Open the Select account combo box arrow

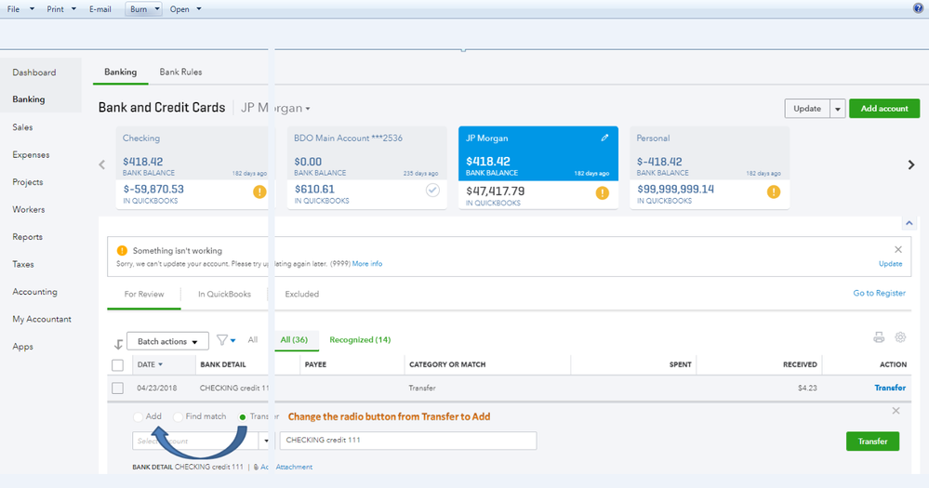coord(266,441)
